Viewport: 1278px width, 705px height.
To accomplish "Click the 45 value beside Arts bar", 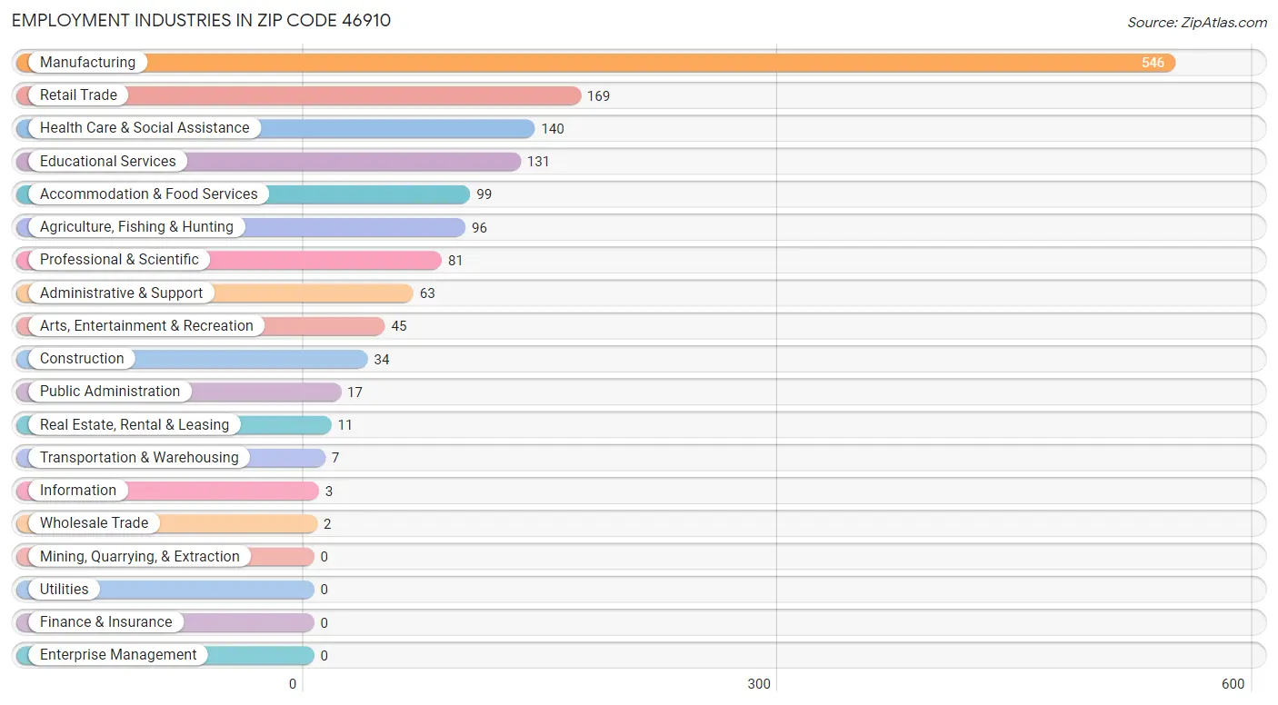I will (x=399, y=326).
